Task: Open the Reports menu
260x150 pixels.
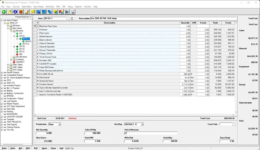Action: tap(78, 7)
